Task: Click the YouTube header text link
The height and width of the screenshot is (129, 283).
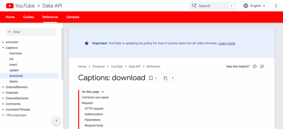Action: 25,6
